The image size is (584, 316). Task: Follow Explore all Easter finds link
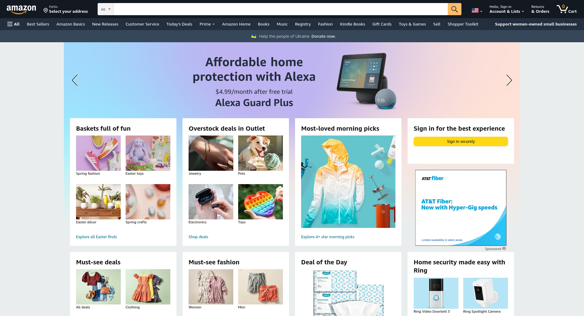tap(96, 237)
